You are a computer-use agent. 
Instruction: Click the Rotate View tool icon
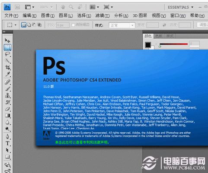[x=80, y=7]
